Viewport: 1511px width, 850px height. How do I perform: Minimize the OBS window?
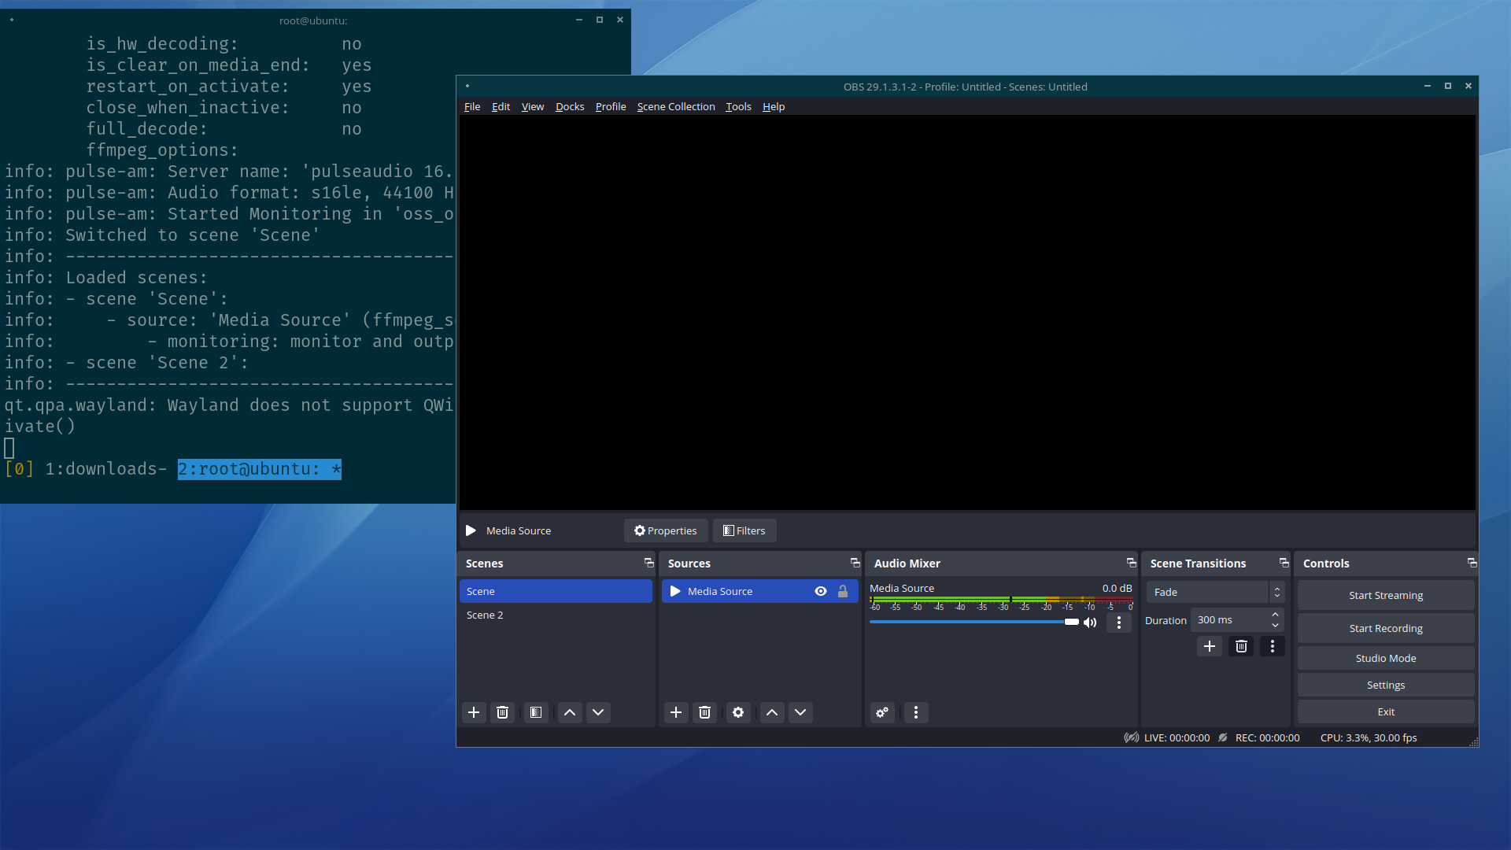pyautogui.click(x=1427, y=86)
